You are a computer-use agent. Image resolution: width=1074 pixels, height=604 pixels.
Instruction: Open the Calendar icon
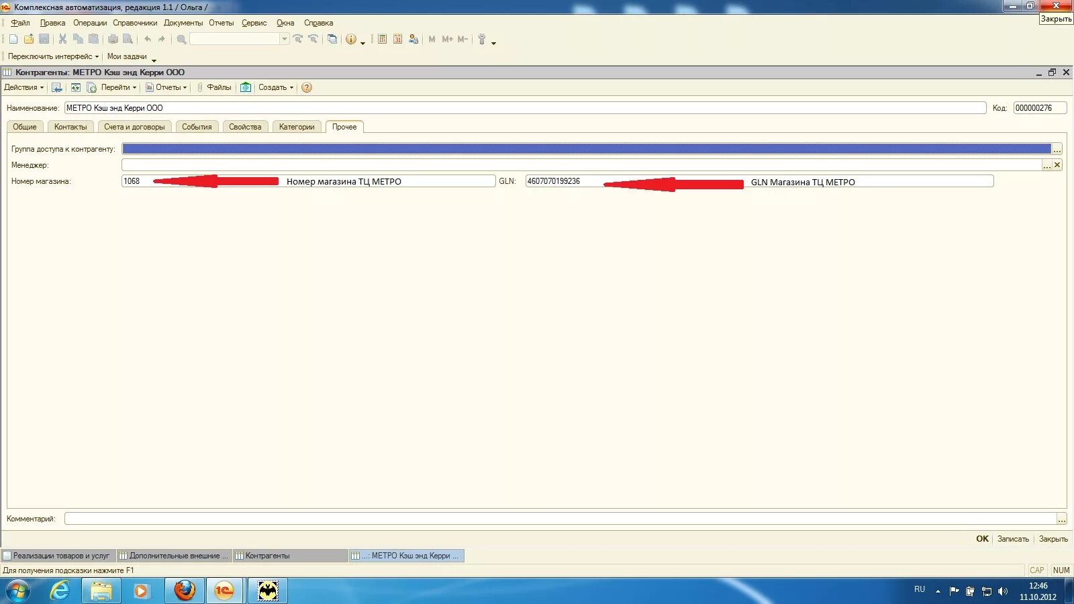point(397,39)
